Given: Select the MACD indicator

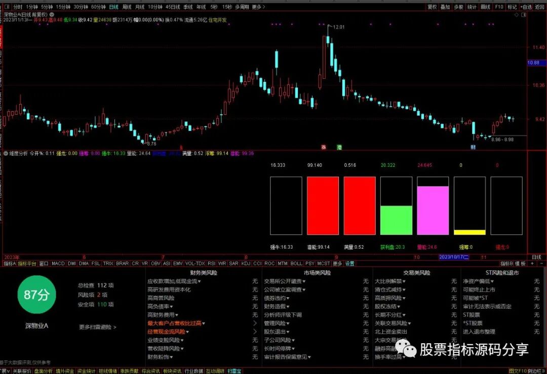Looking at the screenshot, I should tap(58, 264).
